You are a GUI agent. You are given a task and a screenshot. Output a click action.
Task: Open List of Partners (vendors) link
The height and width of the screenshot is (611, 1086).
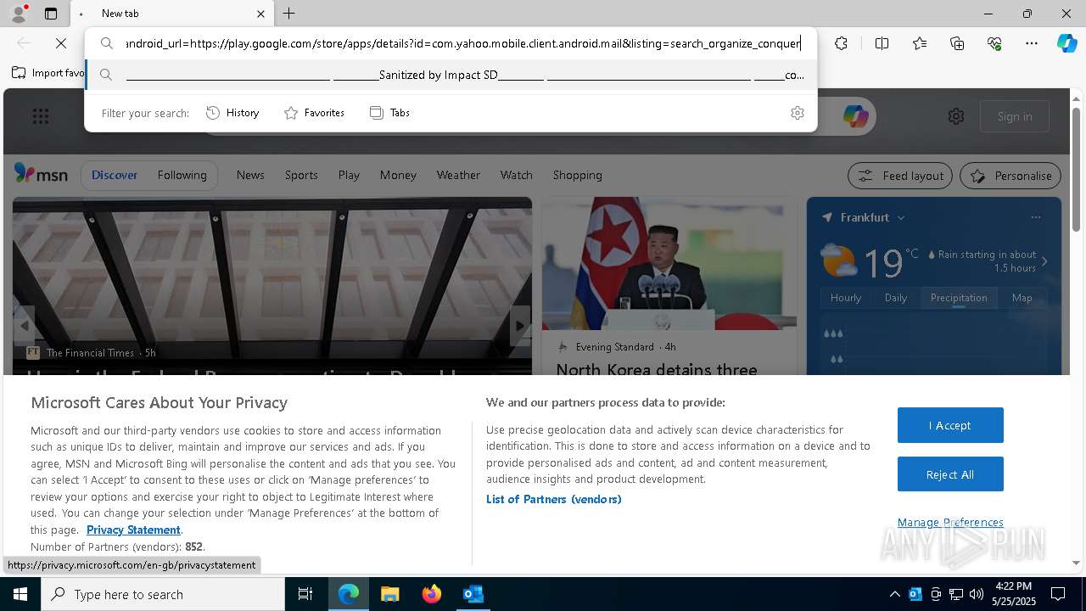[553, 499]
